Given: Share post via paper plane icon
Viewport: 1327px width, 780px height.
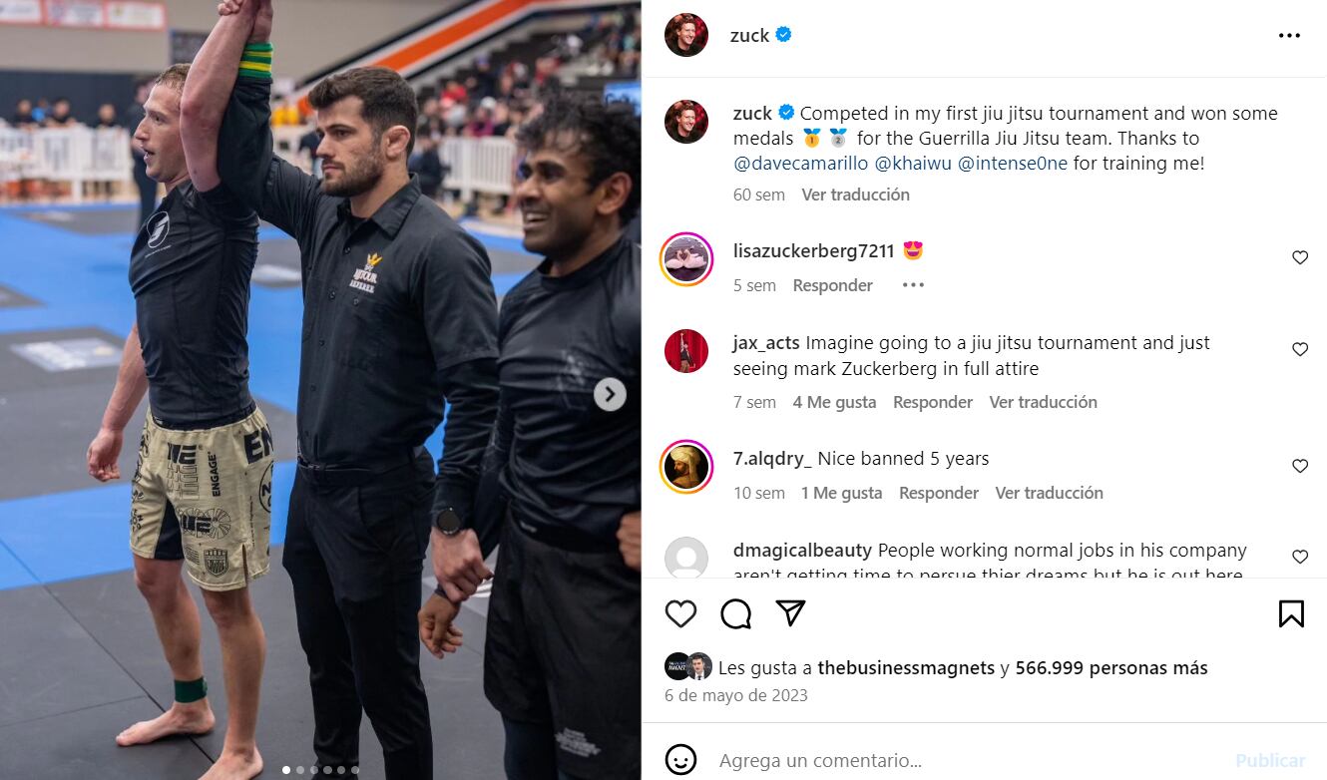Looking at the screenshot, I should point(790,613).
